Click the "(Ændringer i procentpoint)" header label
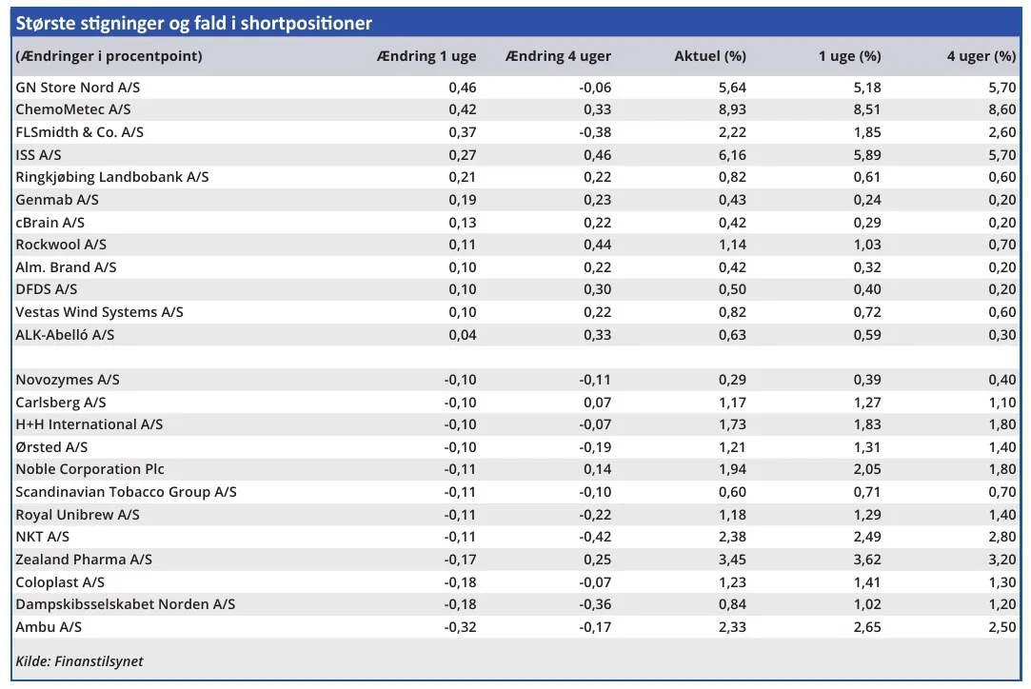Image resolution: width=1031 pixels, height=689 pixels. (x=109, y=56)
